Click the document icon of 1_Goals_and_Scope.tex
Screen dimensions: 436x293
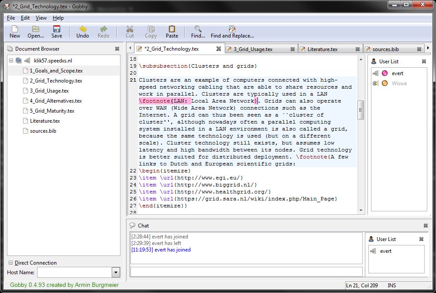coord(26,71)
